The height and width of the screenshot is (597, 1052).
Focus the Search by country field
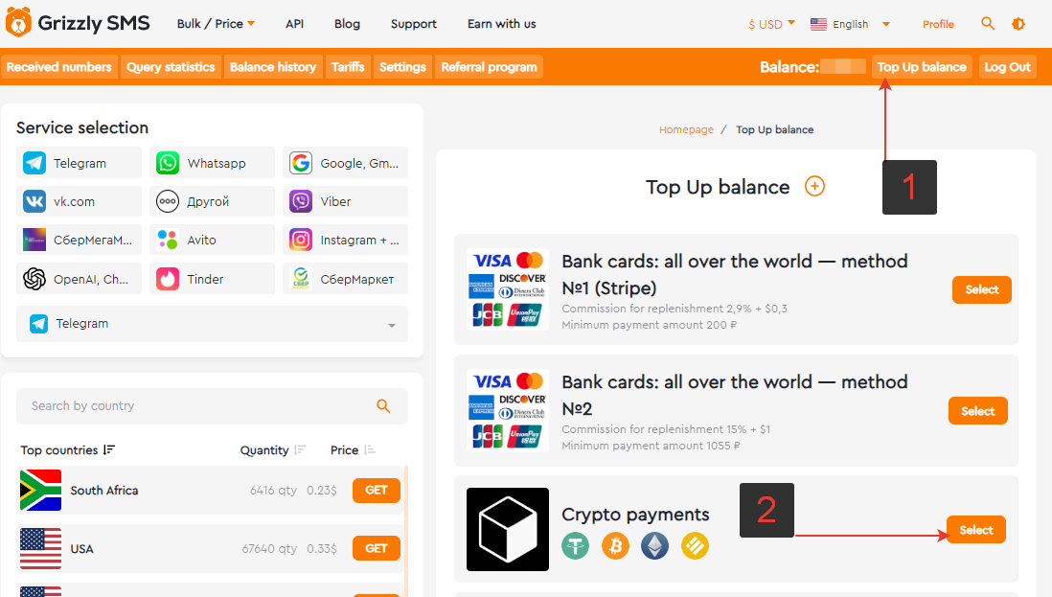tap(212, 406)
